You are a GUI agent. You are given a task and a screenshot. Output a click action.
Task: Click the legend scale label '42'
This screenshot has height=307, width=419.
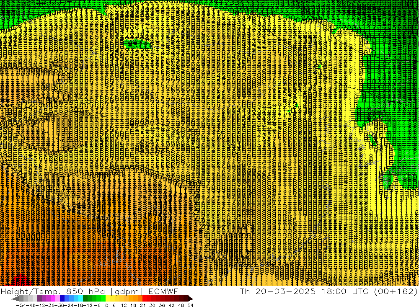(x=171, y=305)
